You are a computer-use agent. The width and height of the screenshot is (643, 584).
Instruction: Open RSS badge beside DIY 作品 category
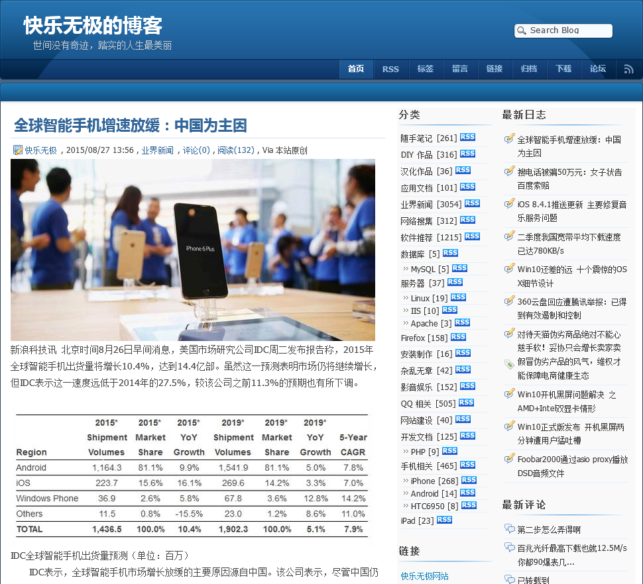pyautogui.click(x=467, y=154)
